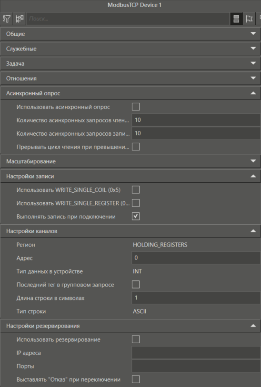Click the Порты input field
The height and width of the screenshot is (387, 261).
pyautogui.click(x=196, y=366)
